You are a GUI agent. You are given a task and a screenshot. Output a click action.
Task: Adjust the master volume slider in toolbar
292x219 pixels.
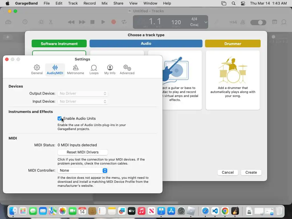click(x=258, y=23)
